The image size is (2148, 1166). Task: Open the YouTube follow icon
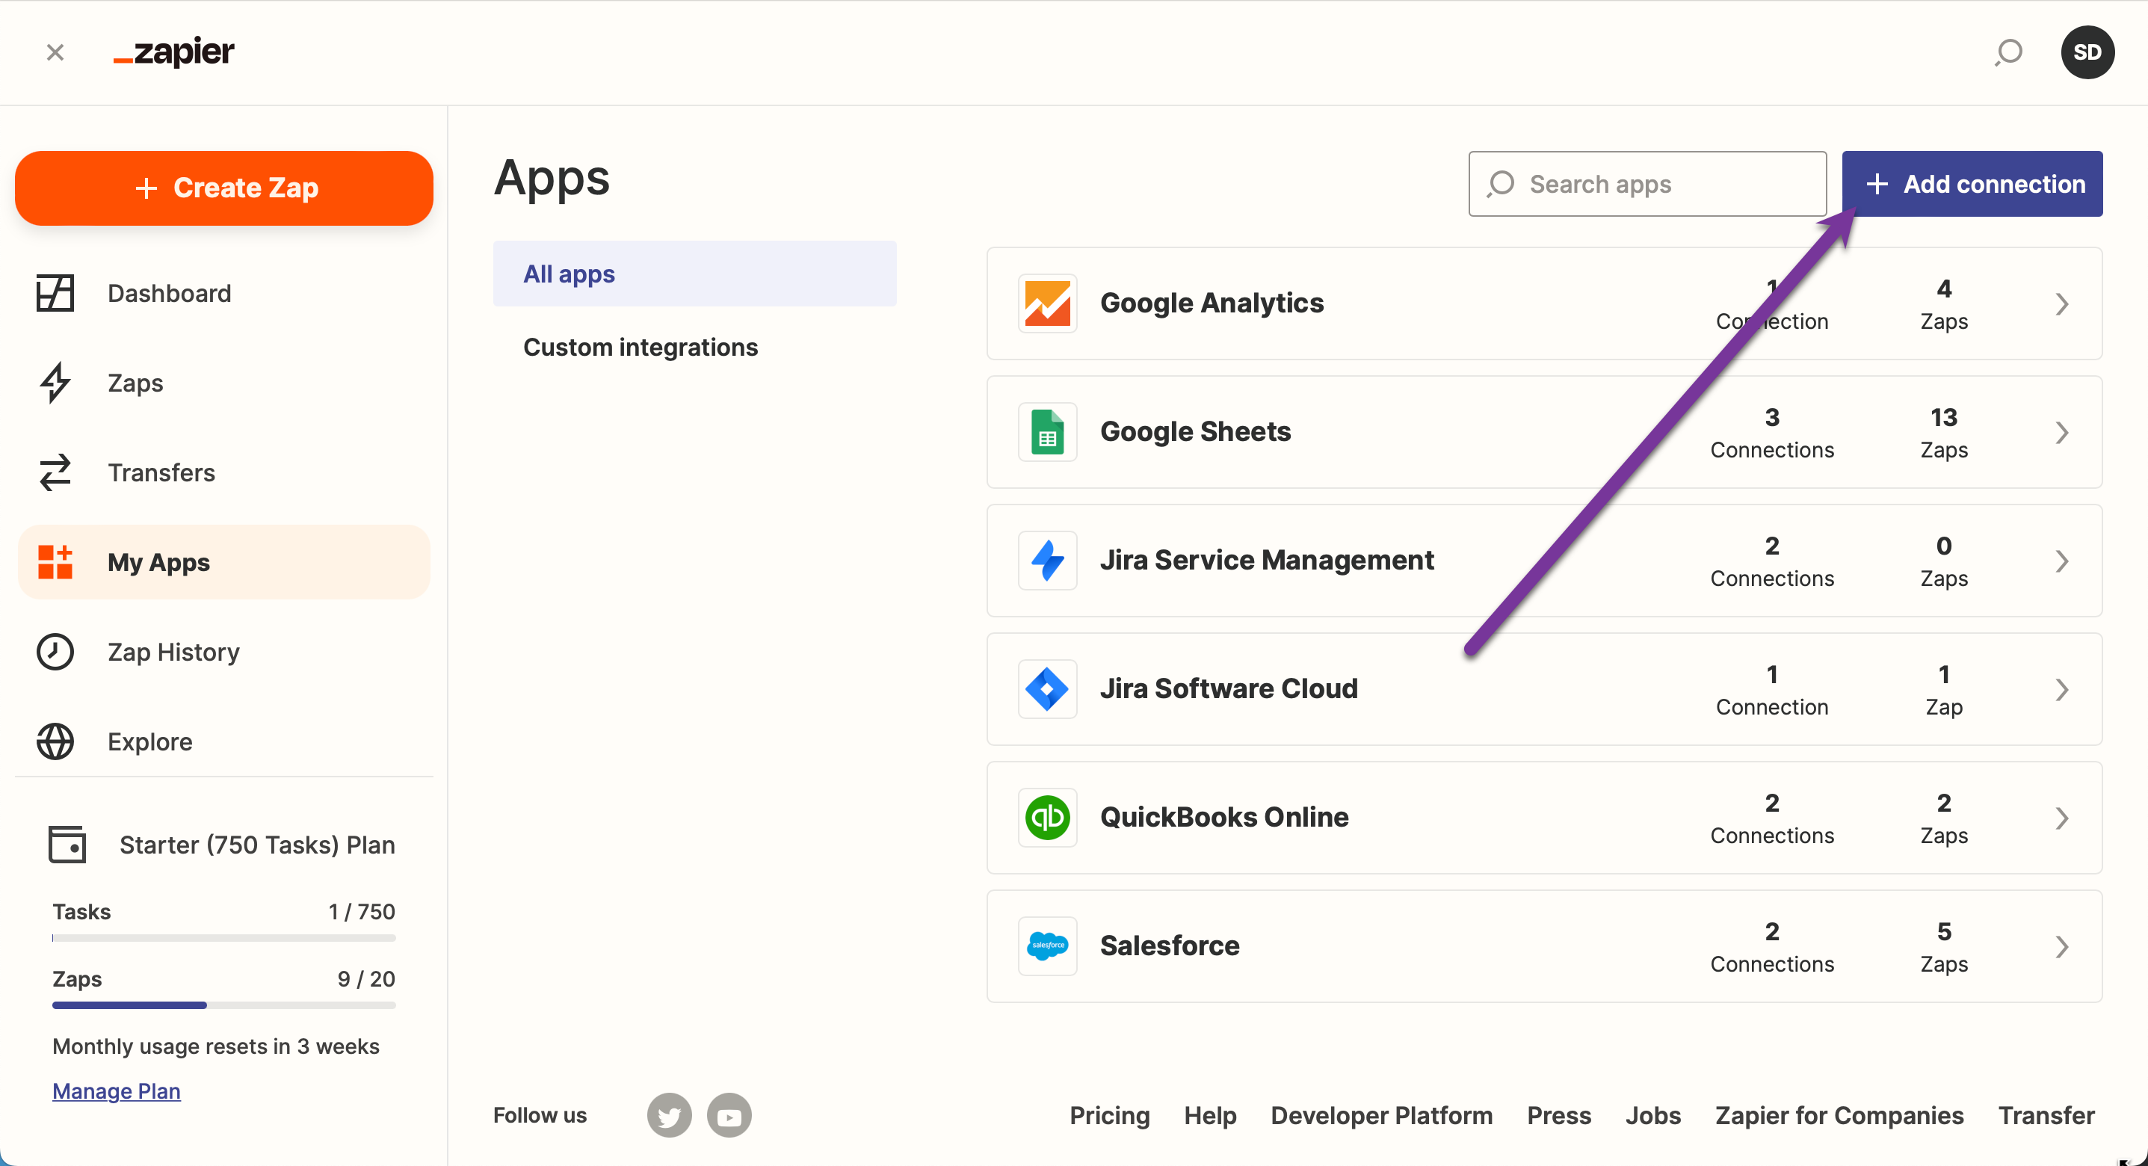(729, 1115)
